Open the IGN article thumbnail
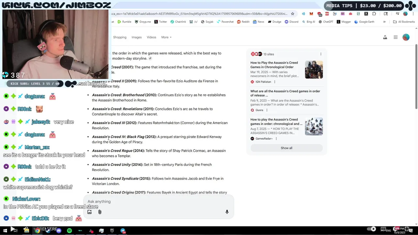 point(314,70)
